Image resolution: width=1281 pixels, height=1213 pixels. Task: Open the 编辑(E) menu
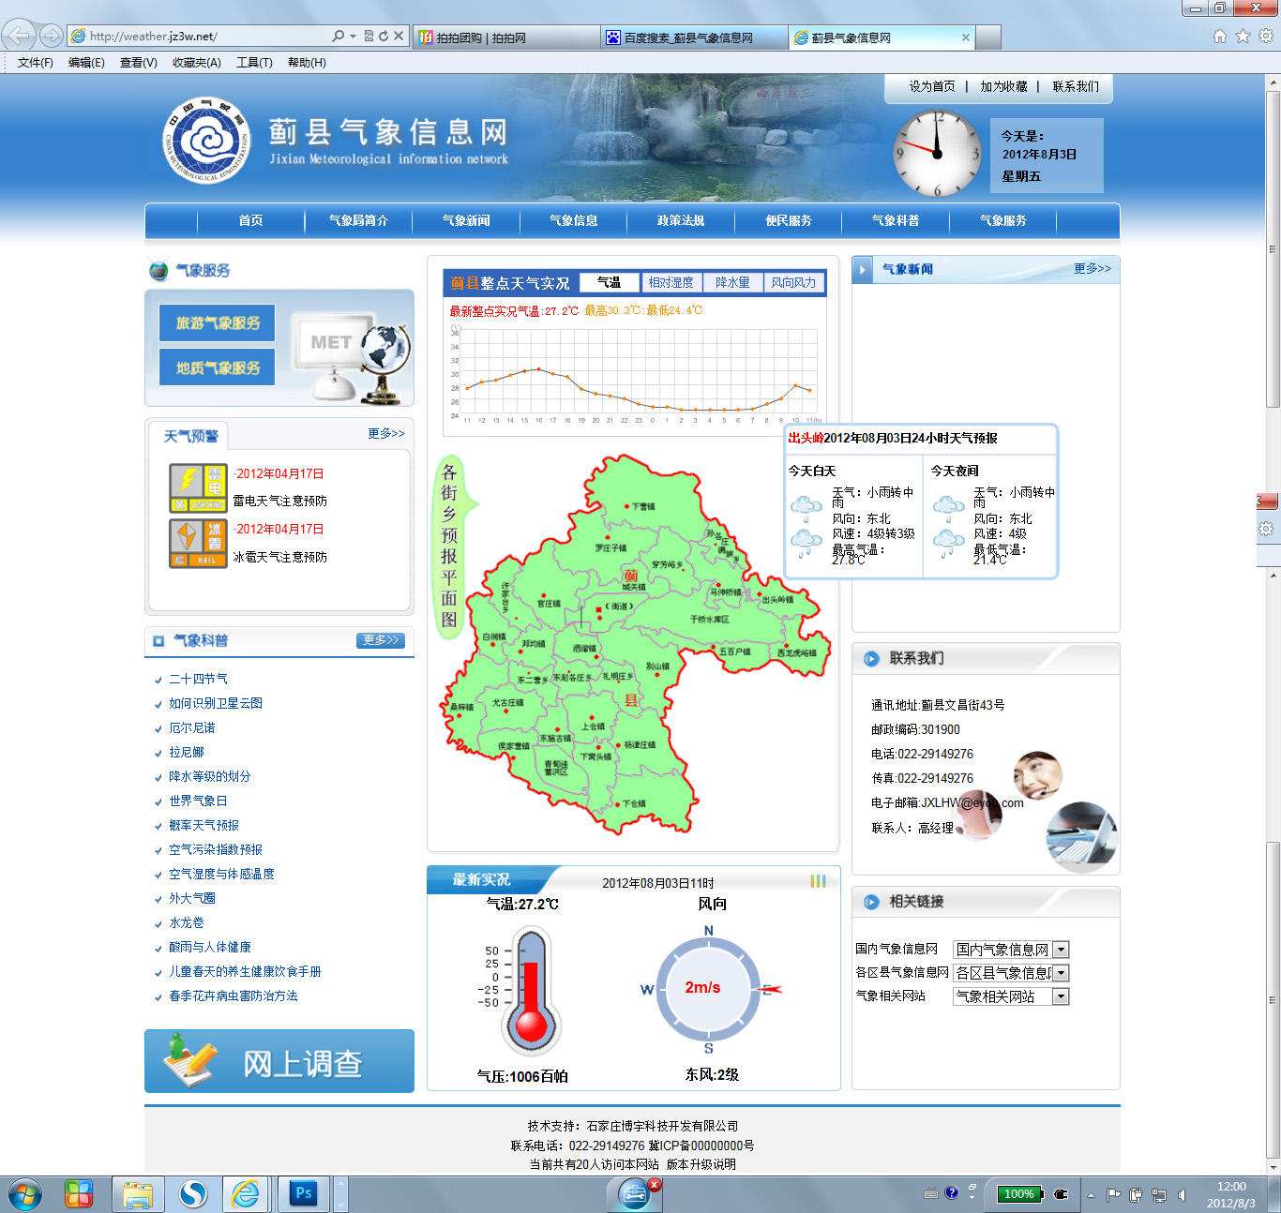(x=86, y=63)
